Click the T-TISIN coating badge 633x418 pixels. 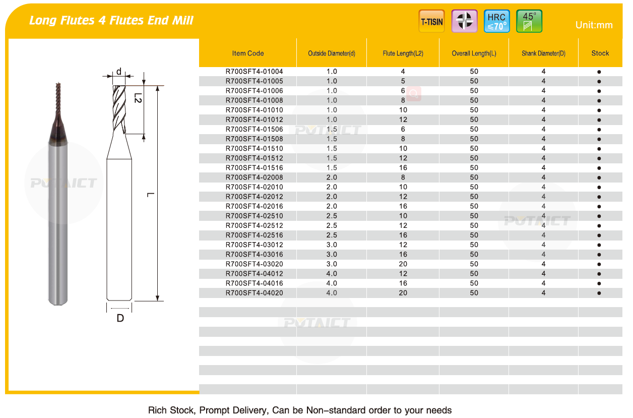pos(431,21)
